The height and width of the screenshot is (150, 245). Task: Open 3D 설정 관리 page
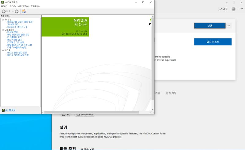(13, 24)
